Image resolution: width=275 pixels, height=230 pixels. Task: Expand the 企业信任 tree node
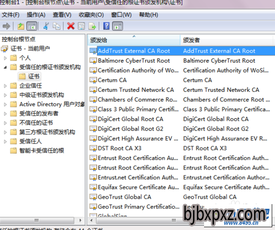[x=5, y=86]
